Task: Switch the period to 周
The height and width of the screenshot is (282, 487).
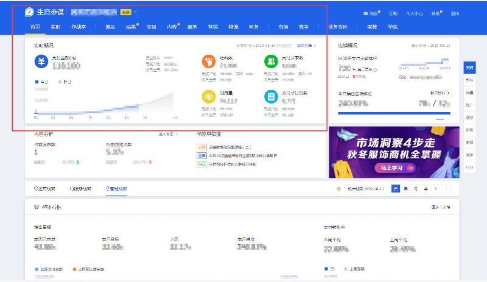Action: (406, 189)
